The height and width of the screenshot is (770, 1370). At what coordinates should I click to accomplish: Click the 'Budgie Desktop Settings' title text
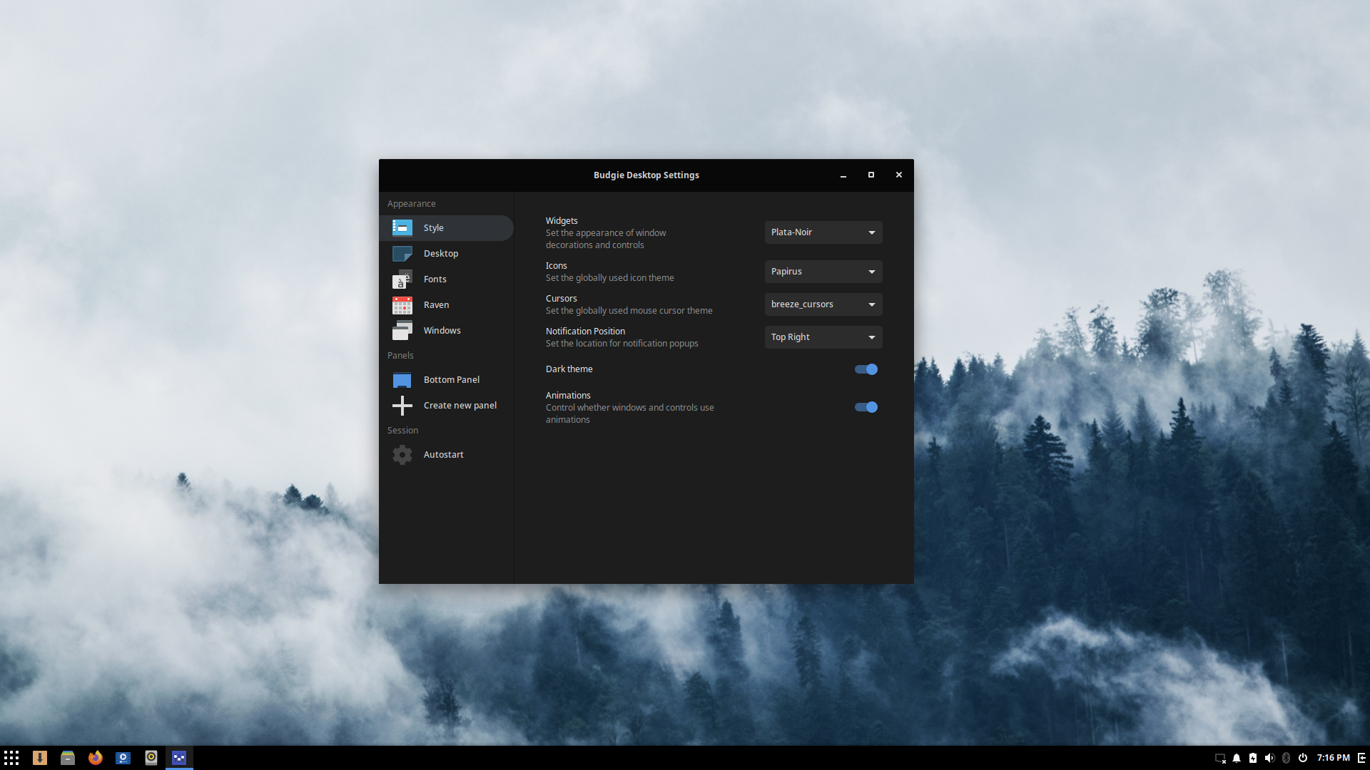tap(646, 175)
